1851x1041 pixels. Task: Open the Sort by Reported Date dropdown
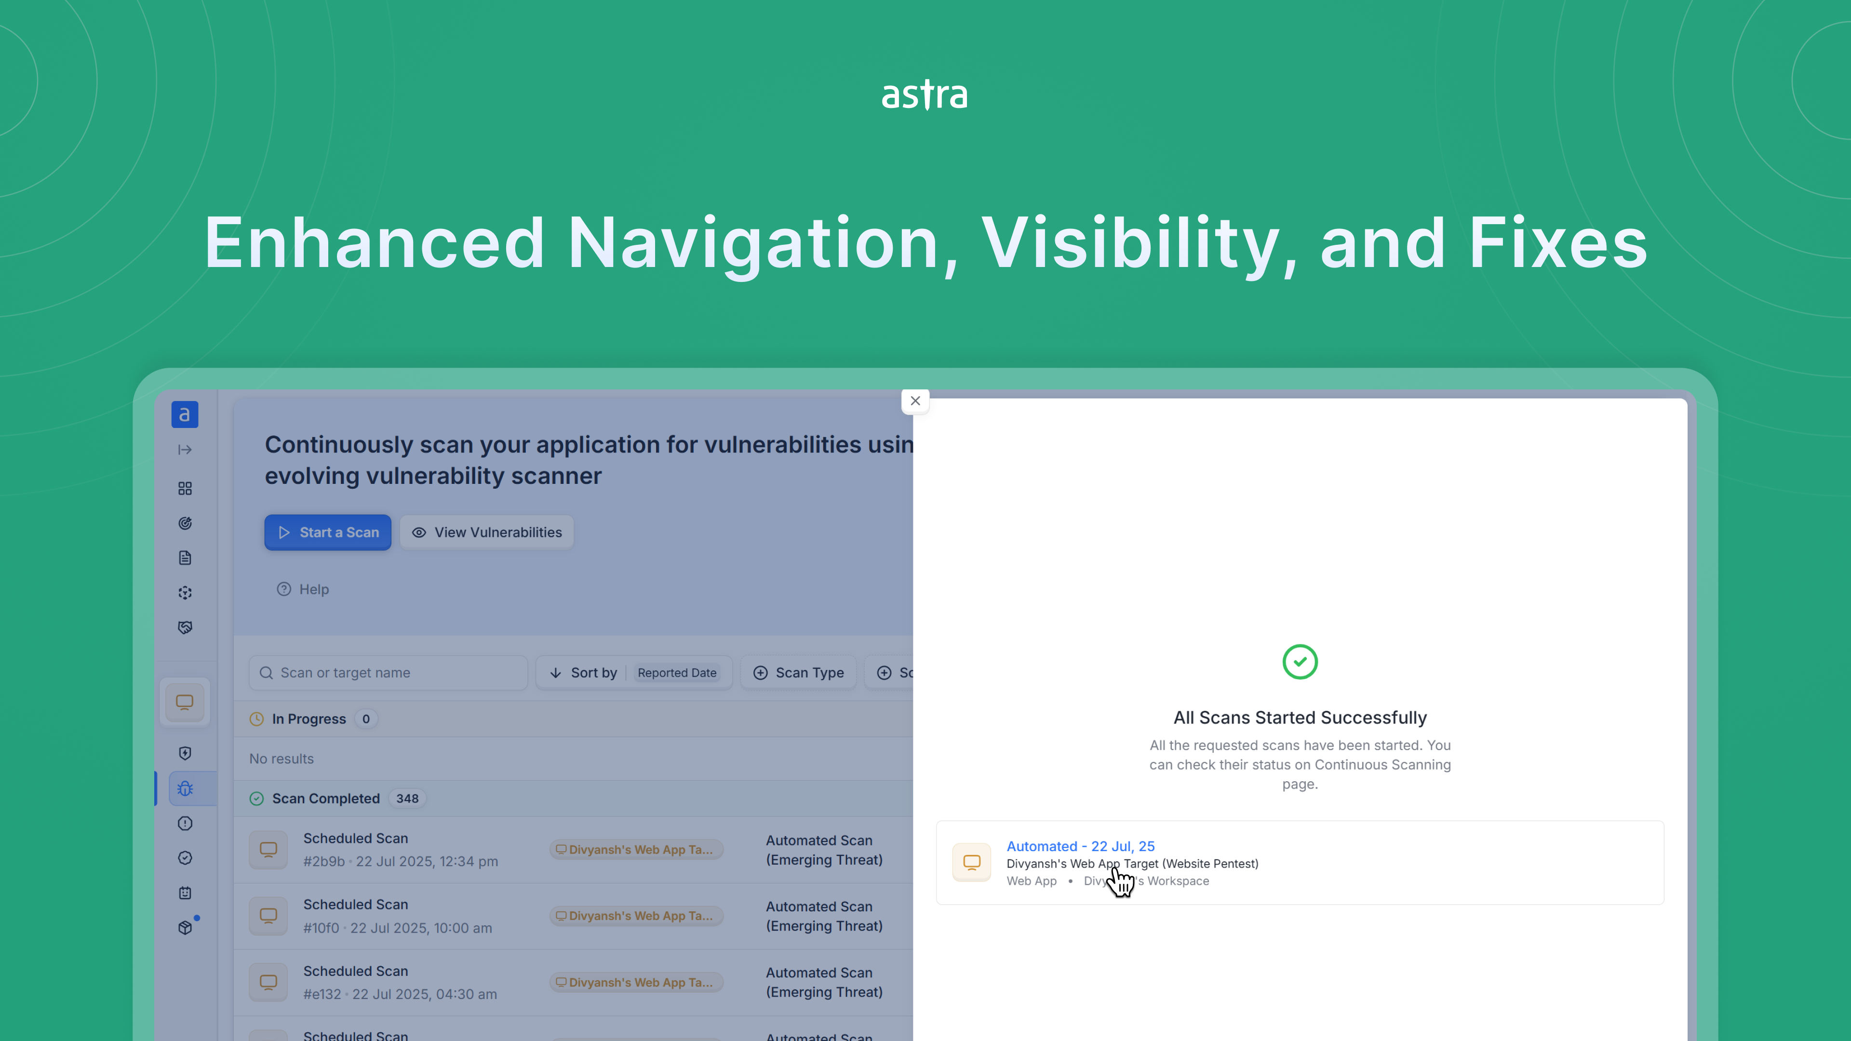[x=634, y=672]
